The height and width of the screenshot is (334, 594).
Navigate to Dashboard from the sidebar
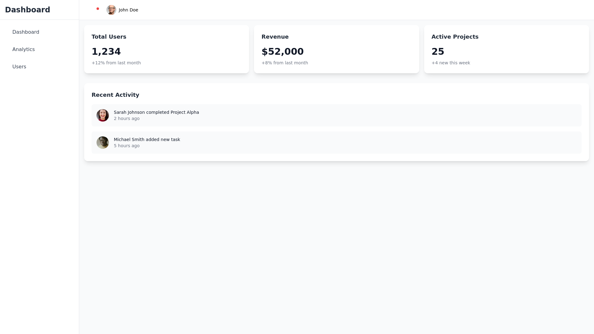point(26,32)
